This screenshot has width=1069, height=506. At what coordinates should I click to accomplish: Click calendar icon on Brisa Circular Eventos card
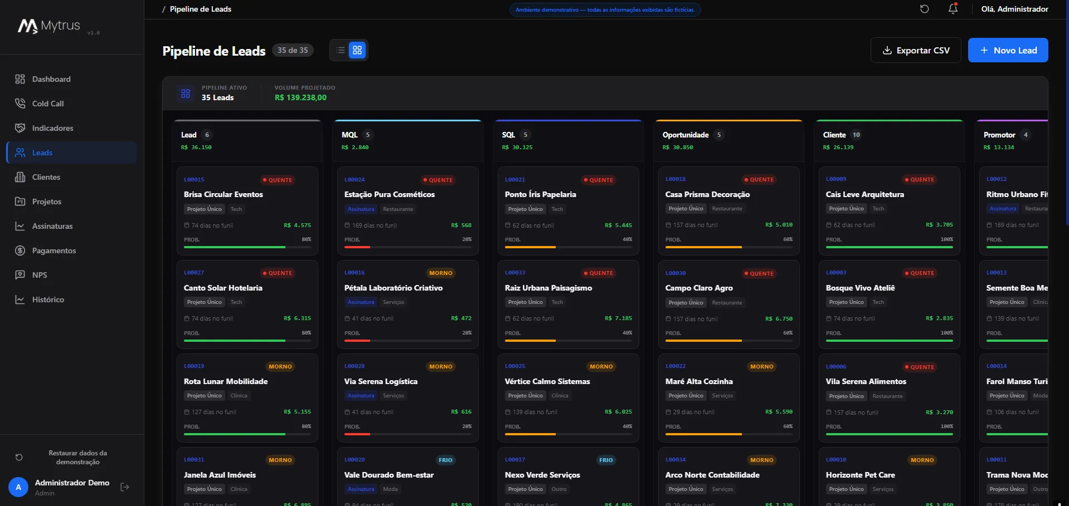coord(187,225)
